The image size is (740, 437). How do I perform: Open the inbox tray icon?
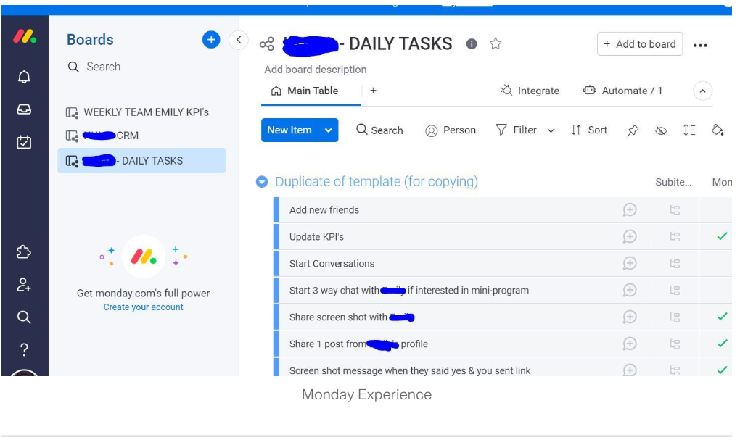(x=24, y=109)
